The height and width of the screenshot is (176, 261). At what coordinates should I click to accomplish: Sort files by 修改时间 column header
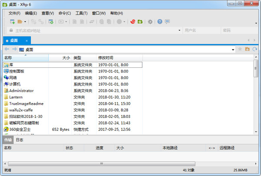[x=106, y=57]
